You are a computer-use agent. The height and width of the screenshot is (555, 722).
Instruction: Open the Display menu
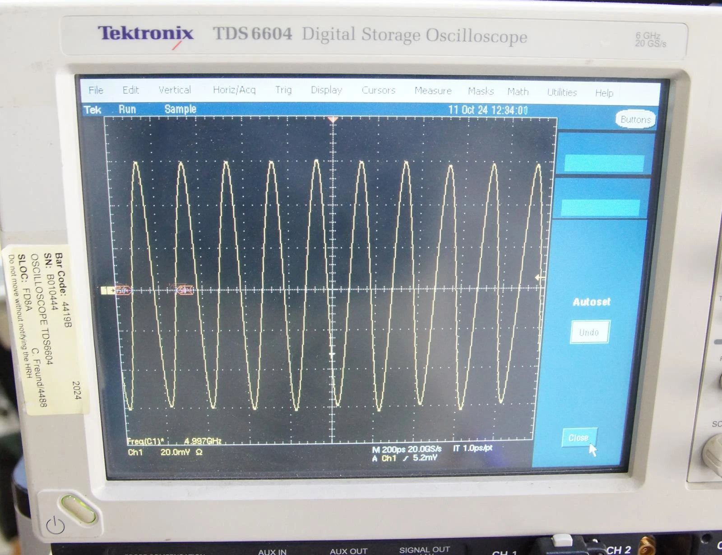tap(326, 90)
